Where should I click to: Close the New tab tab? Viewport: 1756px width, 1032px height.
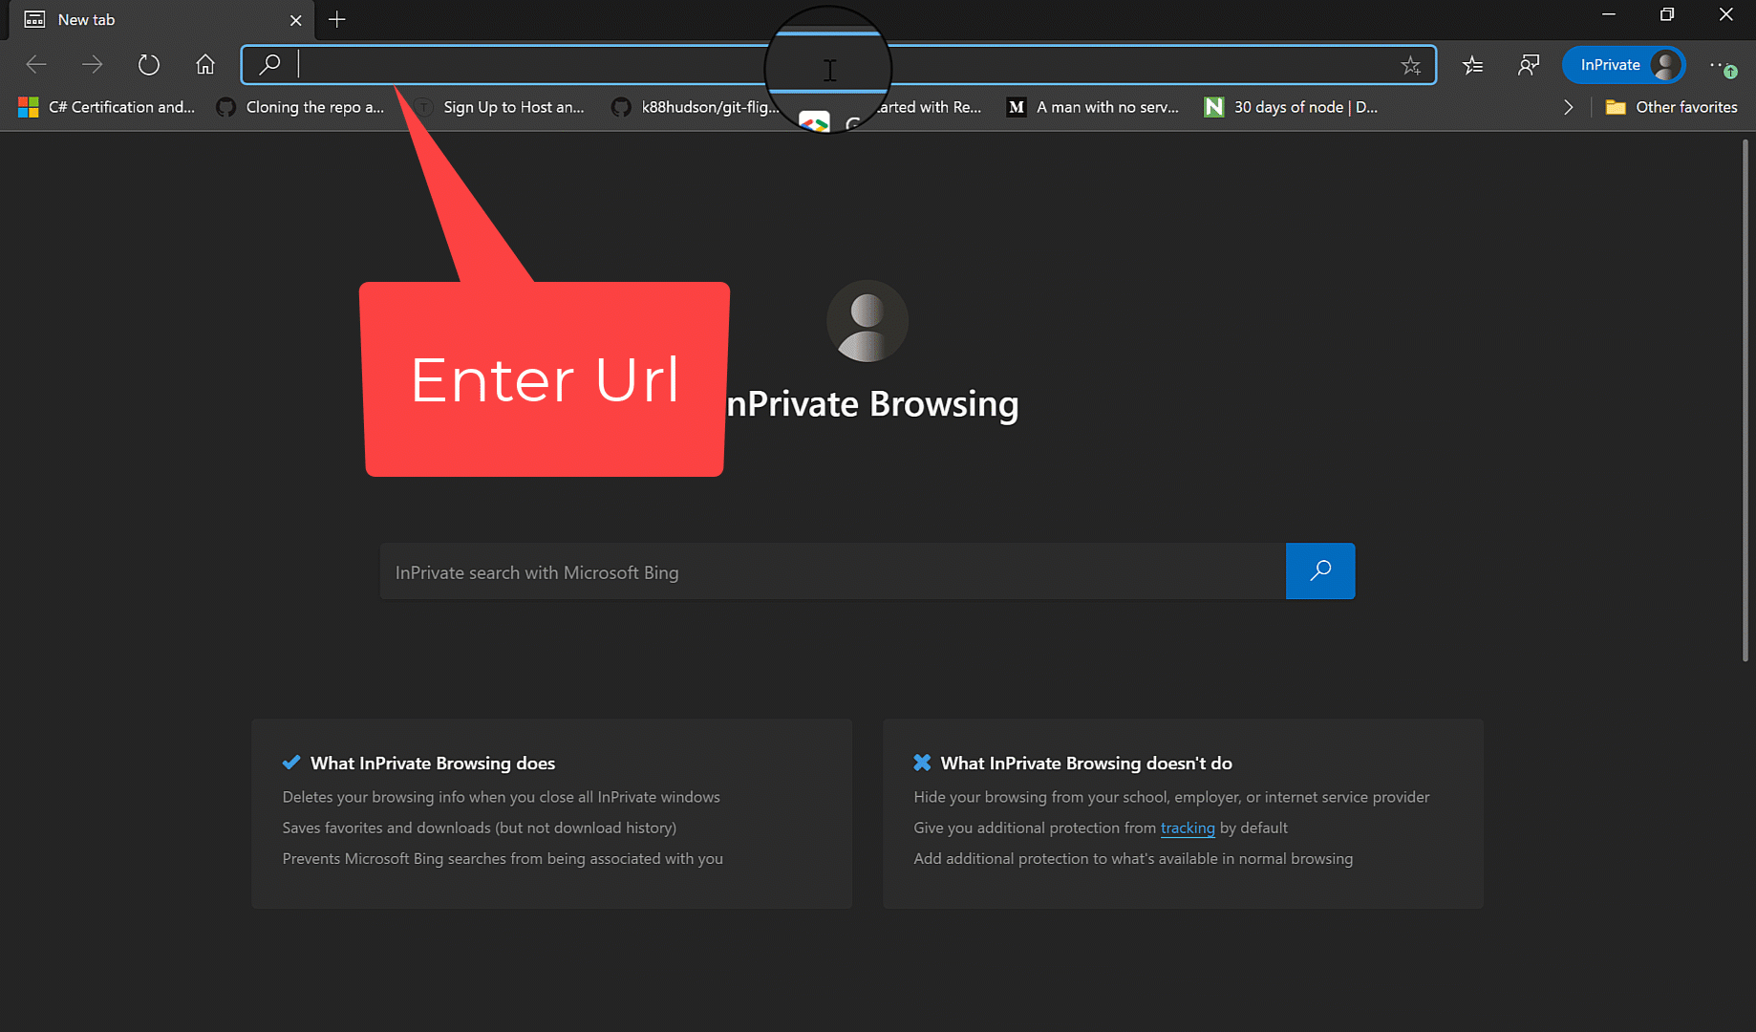tap(295, 20)
